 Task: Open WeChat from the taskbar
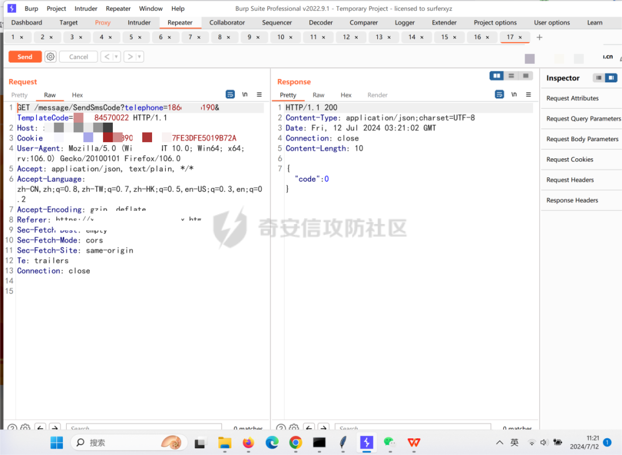389,442
